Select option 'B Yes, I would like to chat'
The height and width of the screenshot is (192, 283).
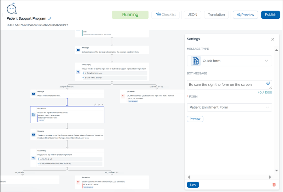tap(70, 163)
